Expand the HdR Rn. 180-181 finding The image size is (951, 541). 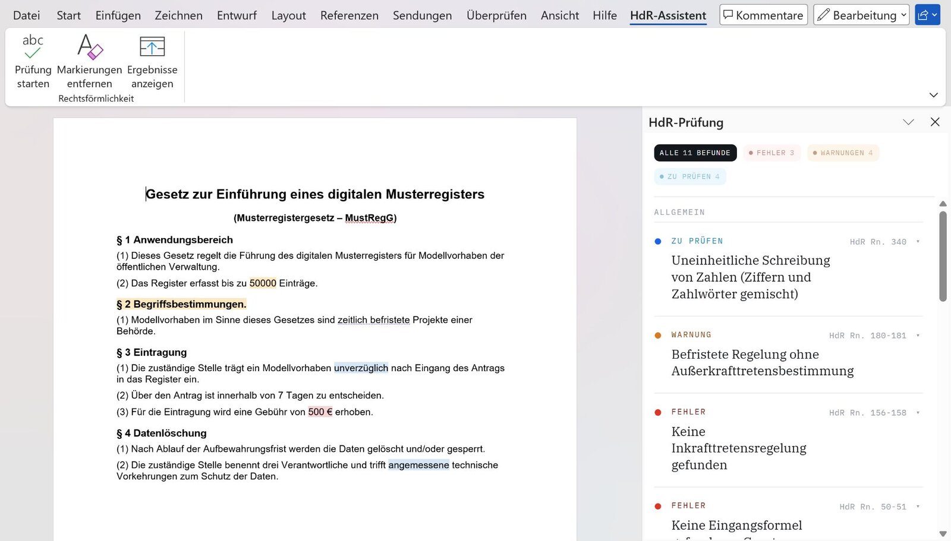pyautogui.click(x=918, y=336)
